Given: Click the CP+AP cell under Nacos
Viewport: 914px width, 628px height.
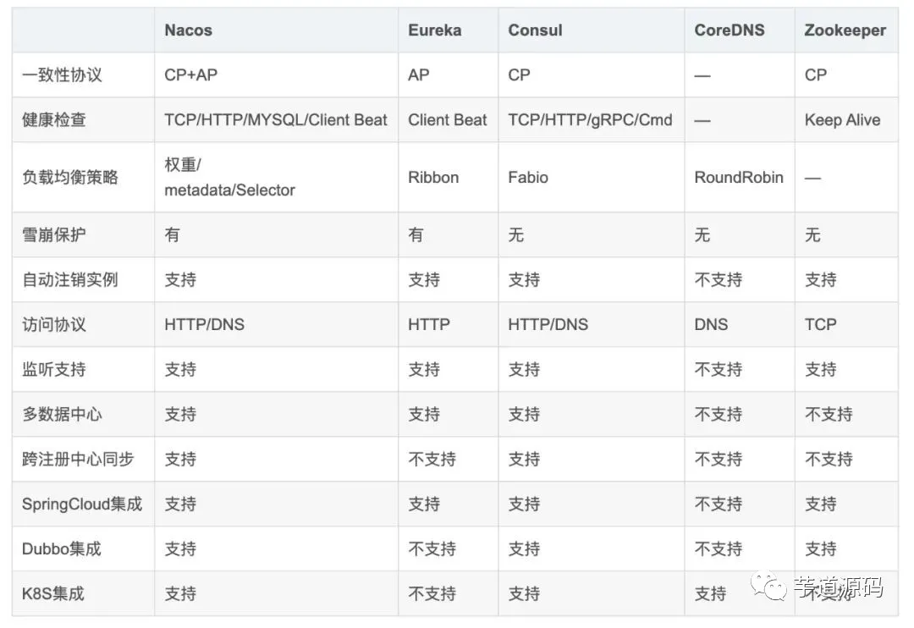Looking at the screenshot, I should point(190,75).
